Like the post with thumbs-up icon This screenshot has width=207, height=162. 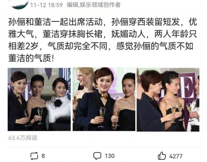tap(162, 156)
